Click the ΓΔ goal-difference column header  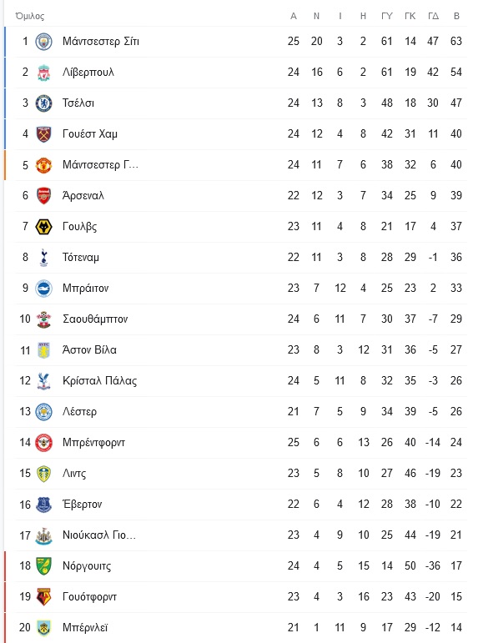pyautogui.click(x=433, y=16)
